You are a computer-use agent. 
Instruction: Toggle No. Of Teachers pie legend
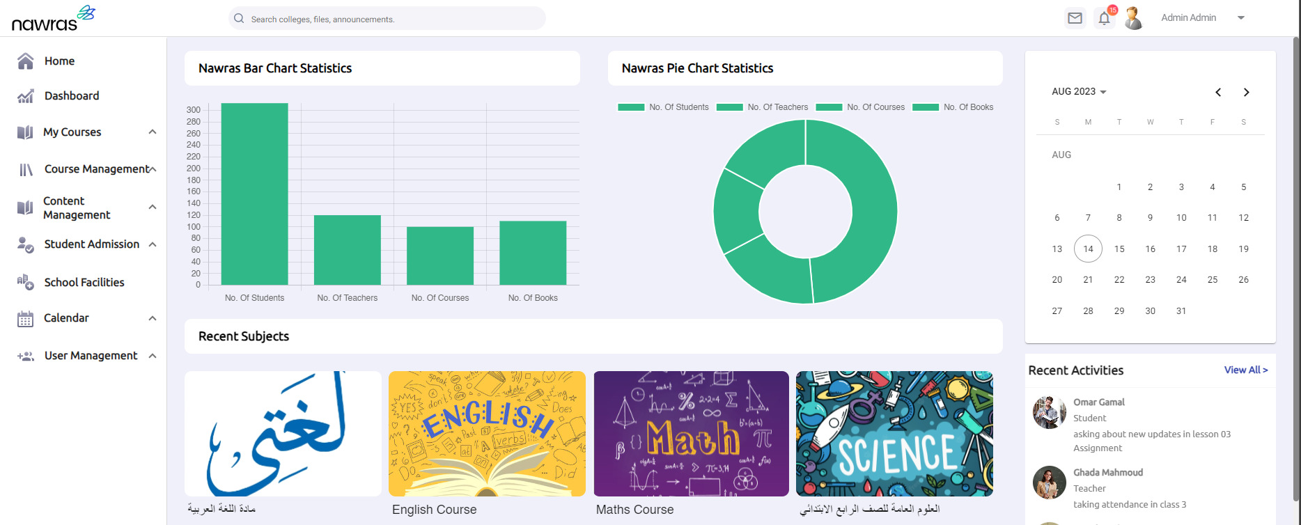click(762, 107)
